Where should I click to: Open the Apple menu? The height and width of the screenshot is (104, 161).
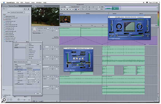click(4, 2)
